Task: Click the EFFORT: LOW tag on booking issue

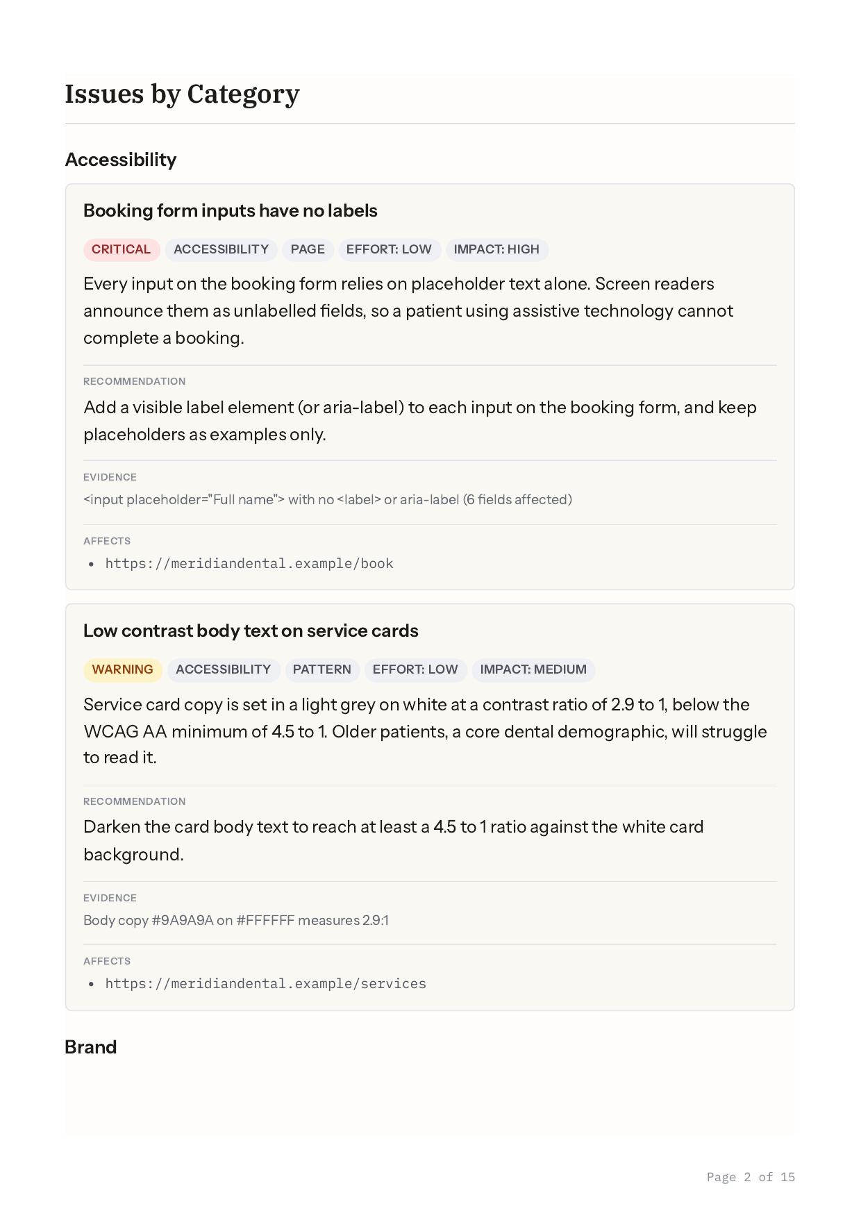Action: [x=389, y=250]
